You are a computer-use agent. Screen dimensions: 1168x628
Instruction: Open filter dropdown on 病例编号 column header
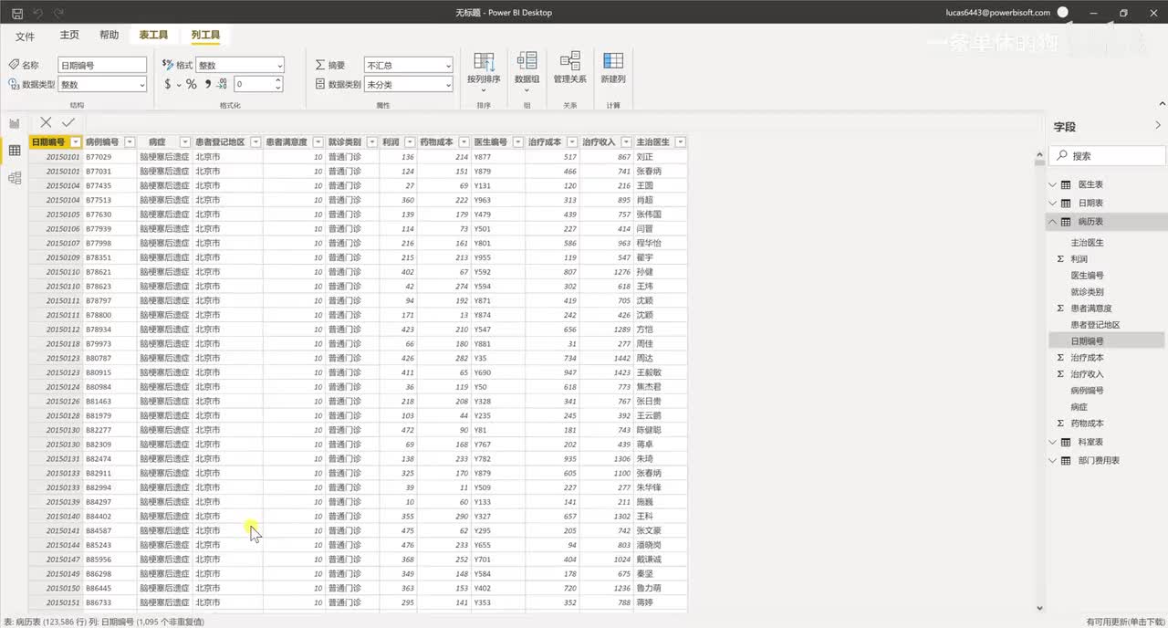(x=130, y=142)
